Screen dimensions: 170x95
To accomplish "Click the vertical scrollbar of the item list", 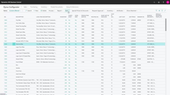I will pos(166,25).
